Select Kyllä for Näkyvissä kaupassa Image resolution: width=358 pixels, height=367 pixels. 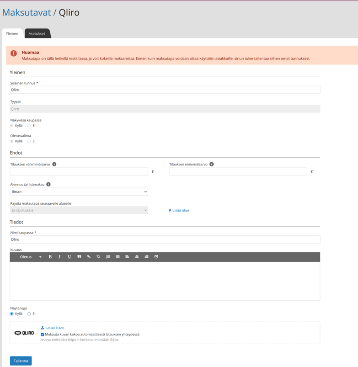12,126
